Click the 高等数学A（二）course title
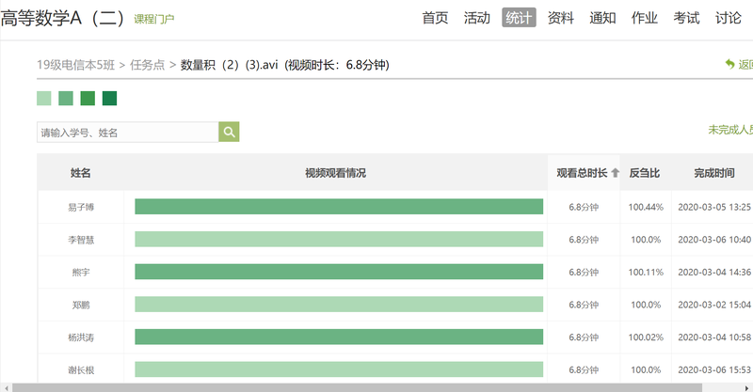 pos(63,18)
